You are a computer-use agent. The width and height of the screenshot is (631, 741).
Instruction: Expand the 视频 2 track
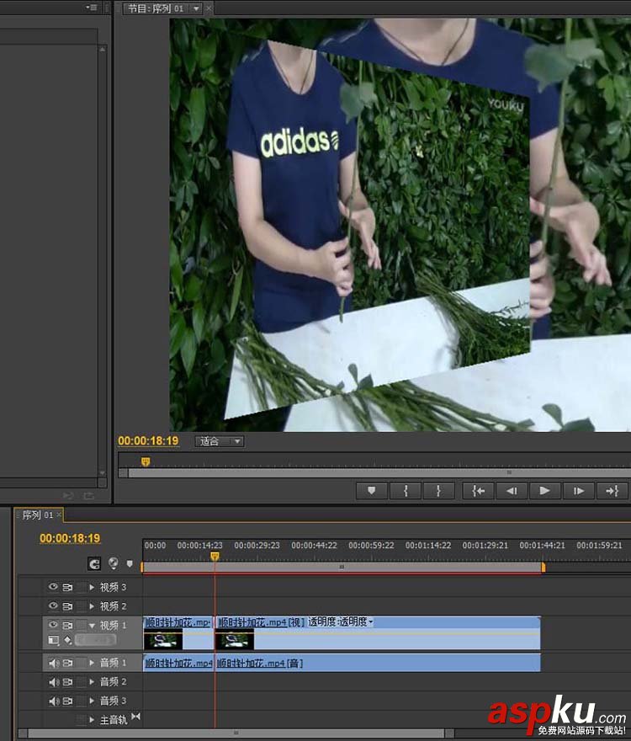(x=92, y=606)
